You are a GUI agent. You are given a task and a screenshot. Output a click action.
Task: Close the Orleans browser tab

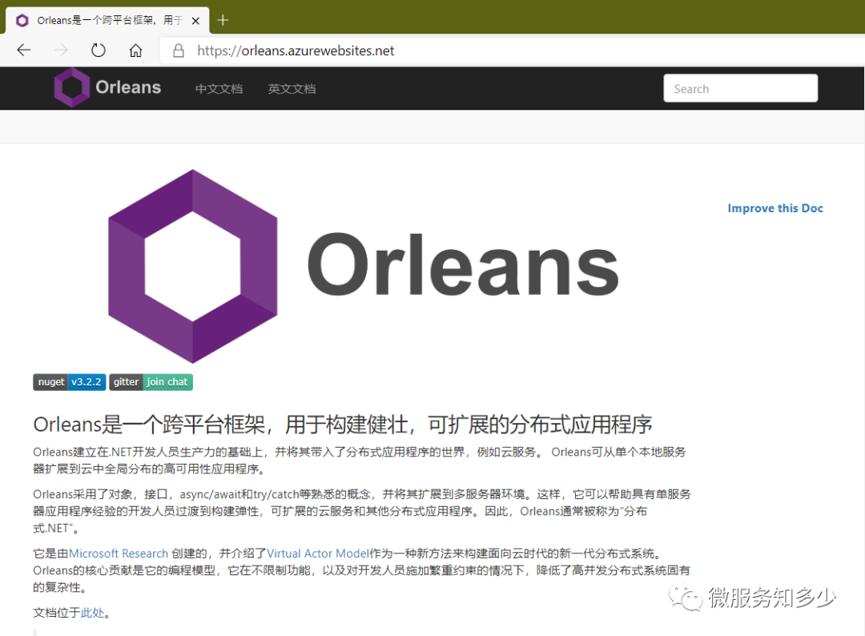coord(196,21)
